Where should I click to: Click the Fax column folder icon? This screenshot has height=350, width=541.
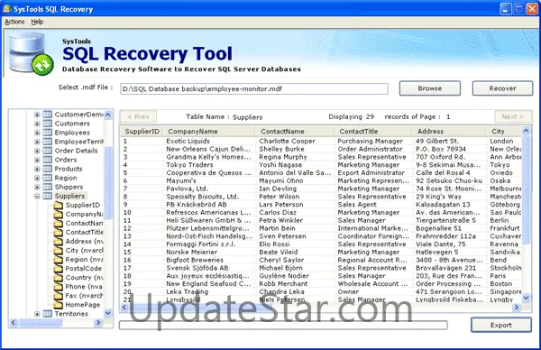pos(59,296)
